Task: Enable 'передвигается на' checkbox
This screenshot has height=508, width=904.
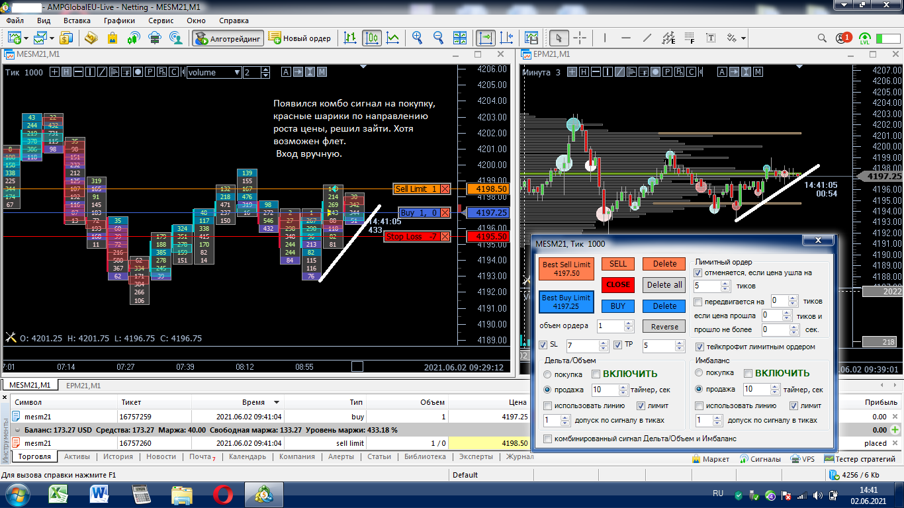Action: click(x=698, y=301)
